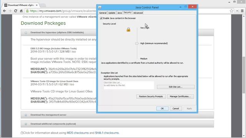Collapse Download the hypervisor section
The width and height of the screenshot is (246, 138).
click(x=26, y=33)
